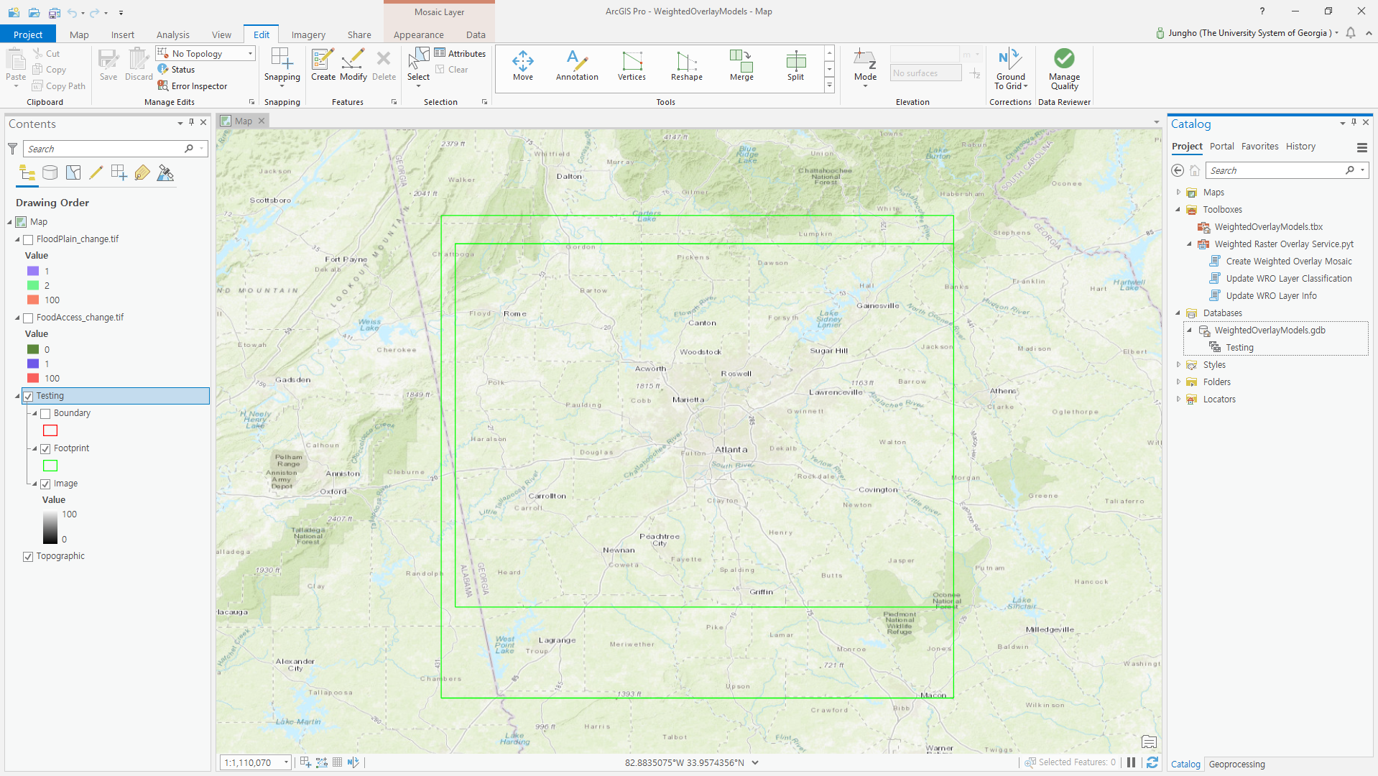This screenshot has height=776, width=1378.
Task: Click the Select features button
Action: pos(418,68)
